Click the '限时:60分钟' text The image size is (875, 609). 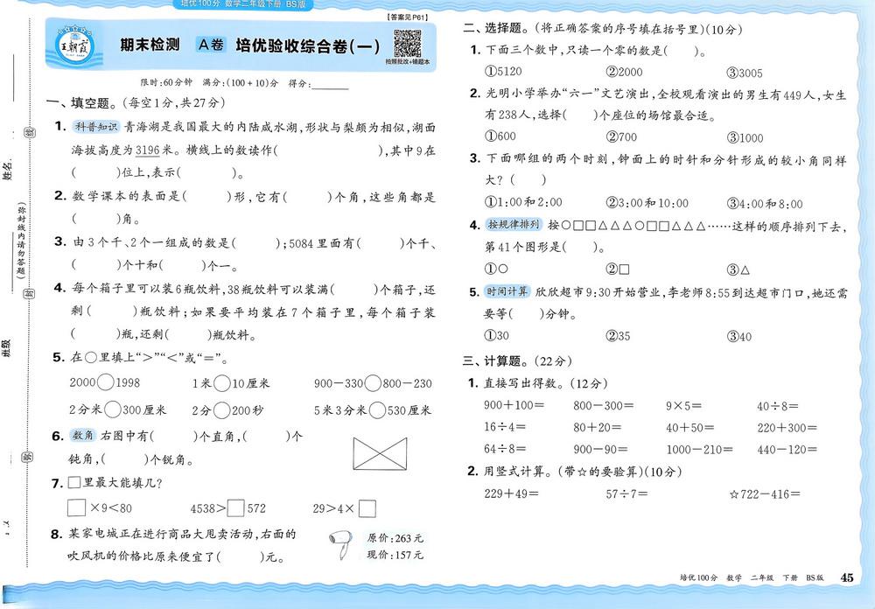[x=166, y=82]
